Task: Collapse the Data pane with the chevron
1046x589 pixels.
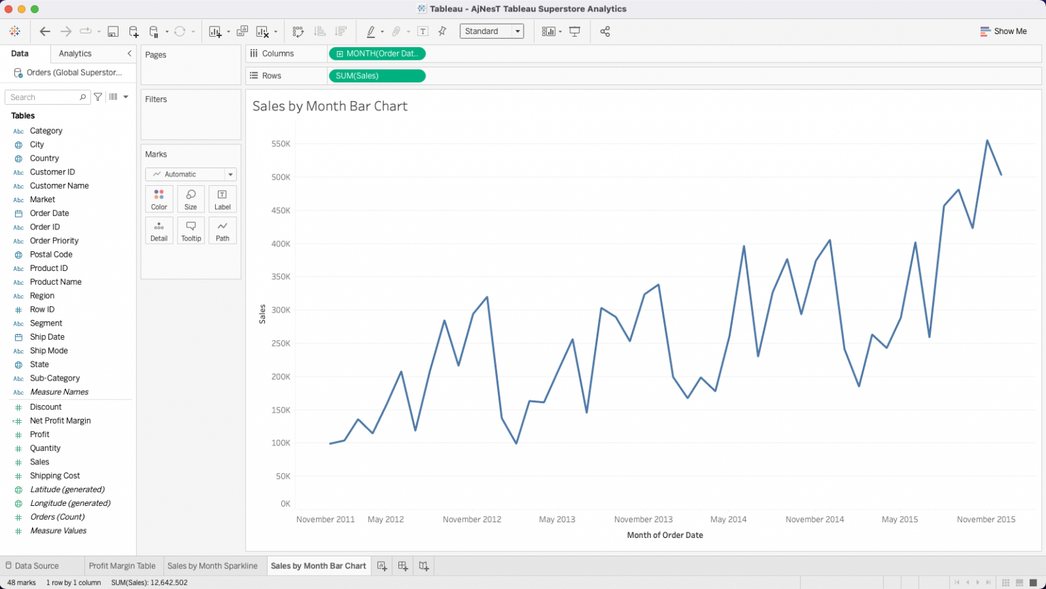Action: (129, 53)
